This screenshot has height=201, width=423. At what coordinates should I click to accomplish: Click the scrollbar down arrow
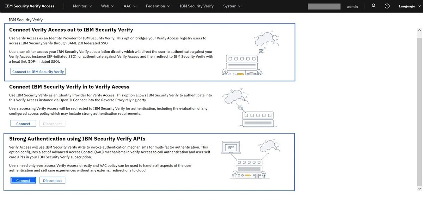[x=419, y=189]
